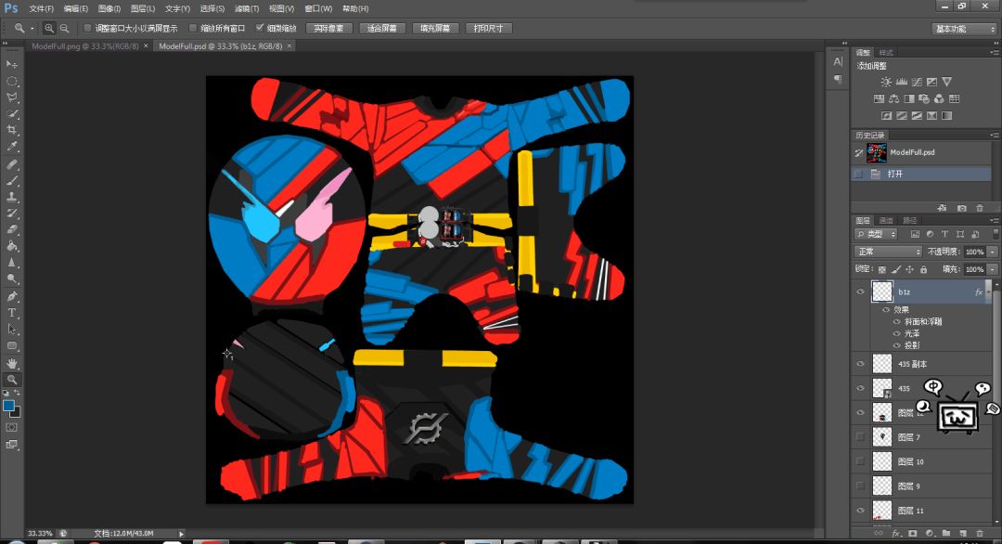
Task: Select the Eraser tool
Action: 11,229
